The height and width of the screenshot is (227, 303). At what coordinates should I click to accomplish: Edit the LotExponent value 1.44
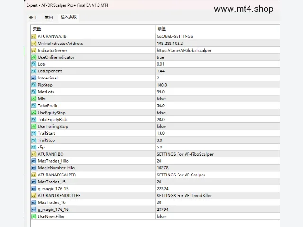pyautogui.click(x=160, y=71)
